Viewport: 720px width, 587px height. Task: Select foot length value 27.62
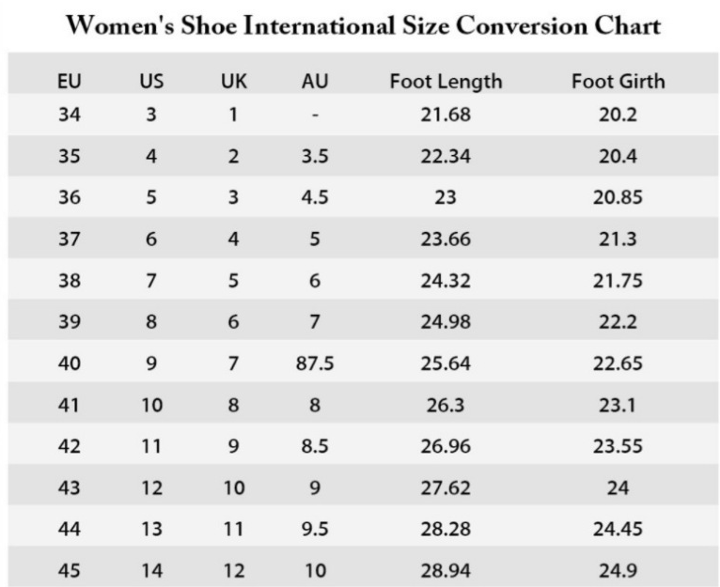click(x=446, y=488)
